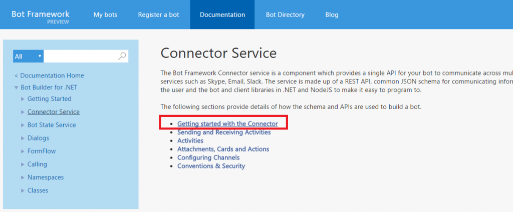The height and width of the screenshot is (212, 513).
Task: Select Bot State Service in sidebar
Action: click(52, 125)
